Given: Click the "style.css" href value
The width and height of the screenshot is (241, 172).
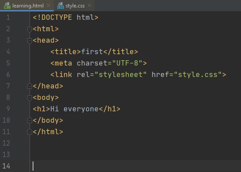Looking at the screenshot, I should (198, 75).
